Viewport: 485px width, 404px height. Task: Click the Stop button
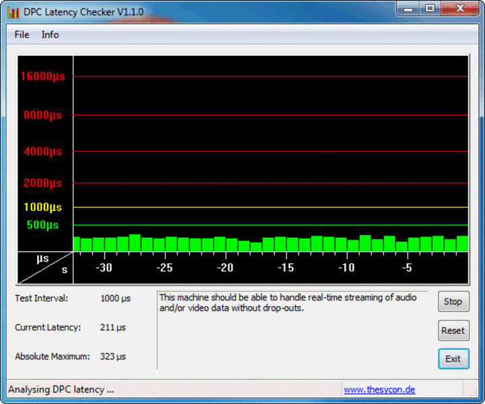[x=453, y=302]
